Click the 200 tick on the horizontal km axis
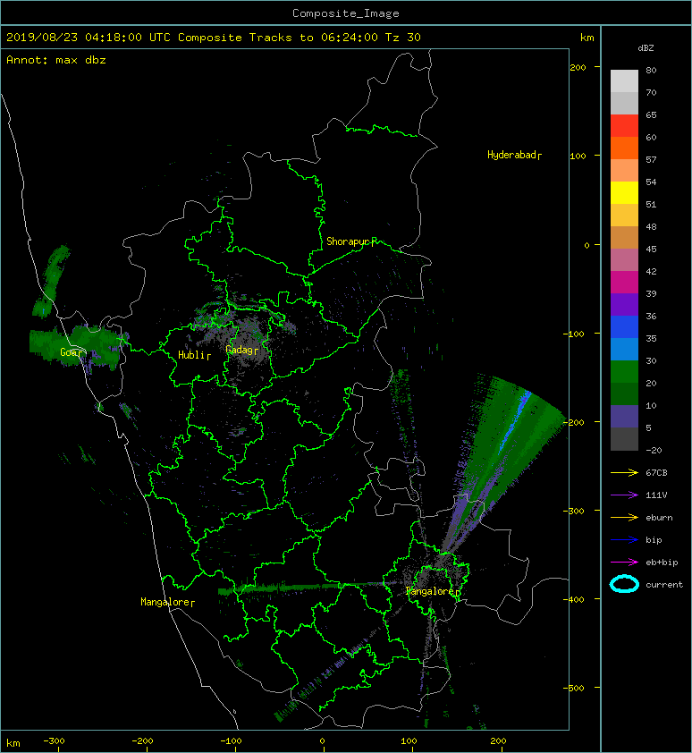Viewport: 692px width, 753px height. (x=498, y=741)
